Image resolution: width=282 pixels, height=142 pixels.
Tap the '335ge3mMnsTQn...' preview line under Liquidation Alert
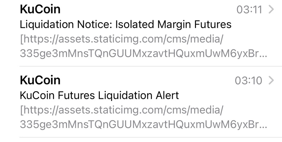[x=143, y=125]
